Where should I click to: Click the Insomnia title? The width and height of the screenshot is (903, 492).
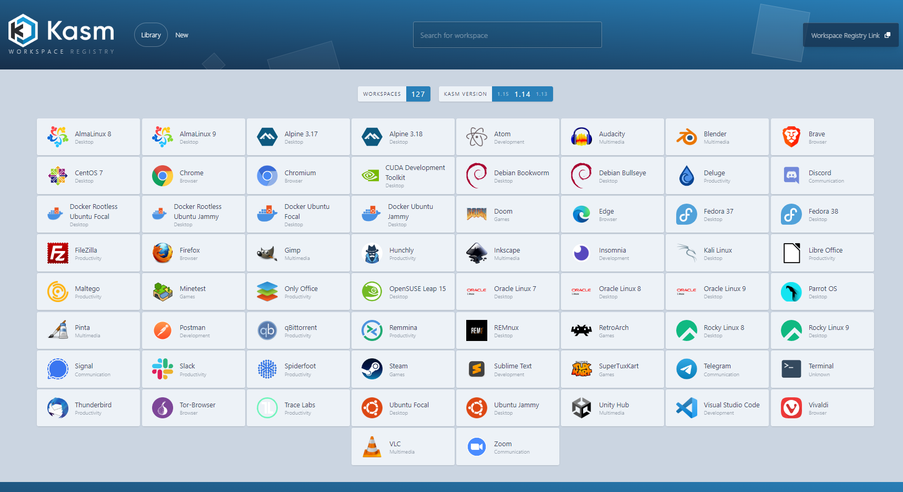click(x=613, y=250)
